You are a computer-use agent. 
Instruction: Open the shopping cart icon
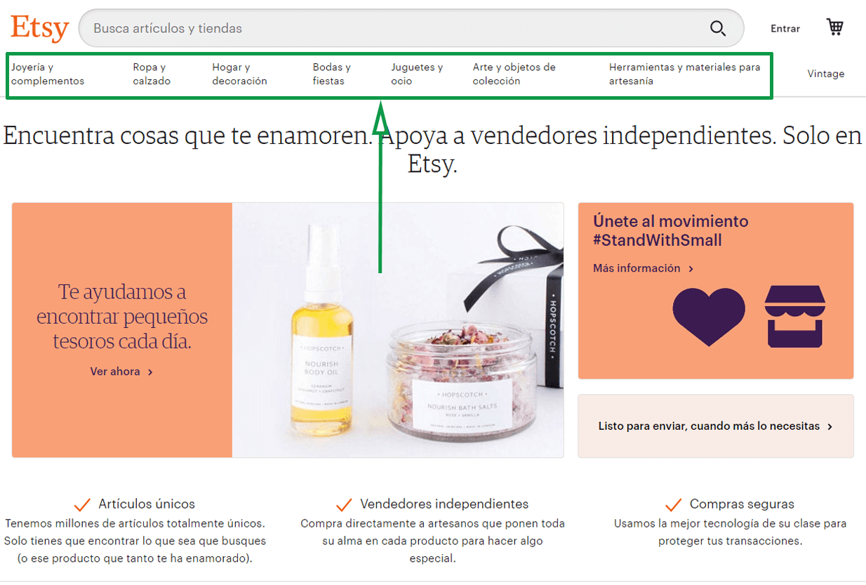point(834,27)
